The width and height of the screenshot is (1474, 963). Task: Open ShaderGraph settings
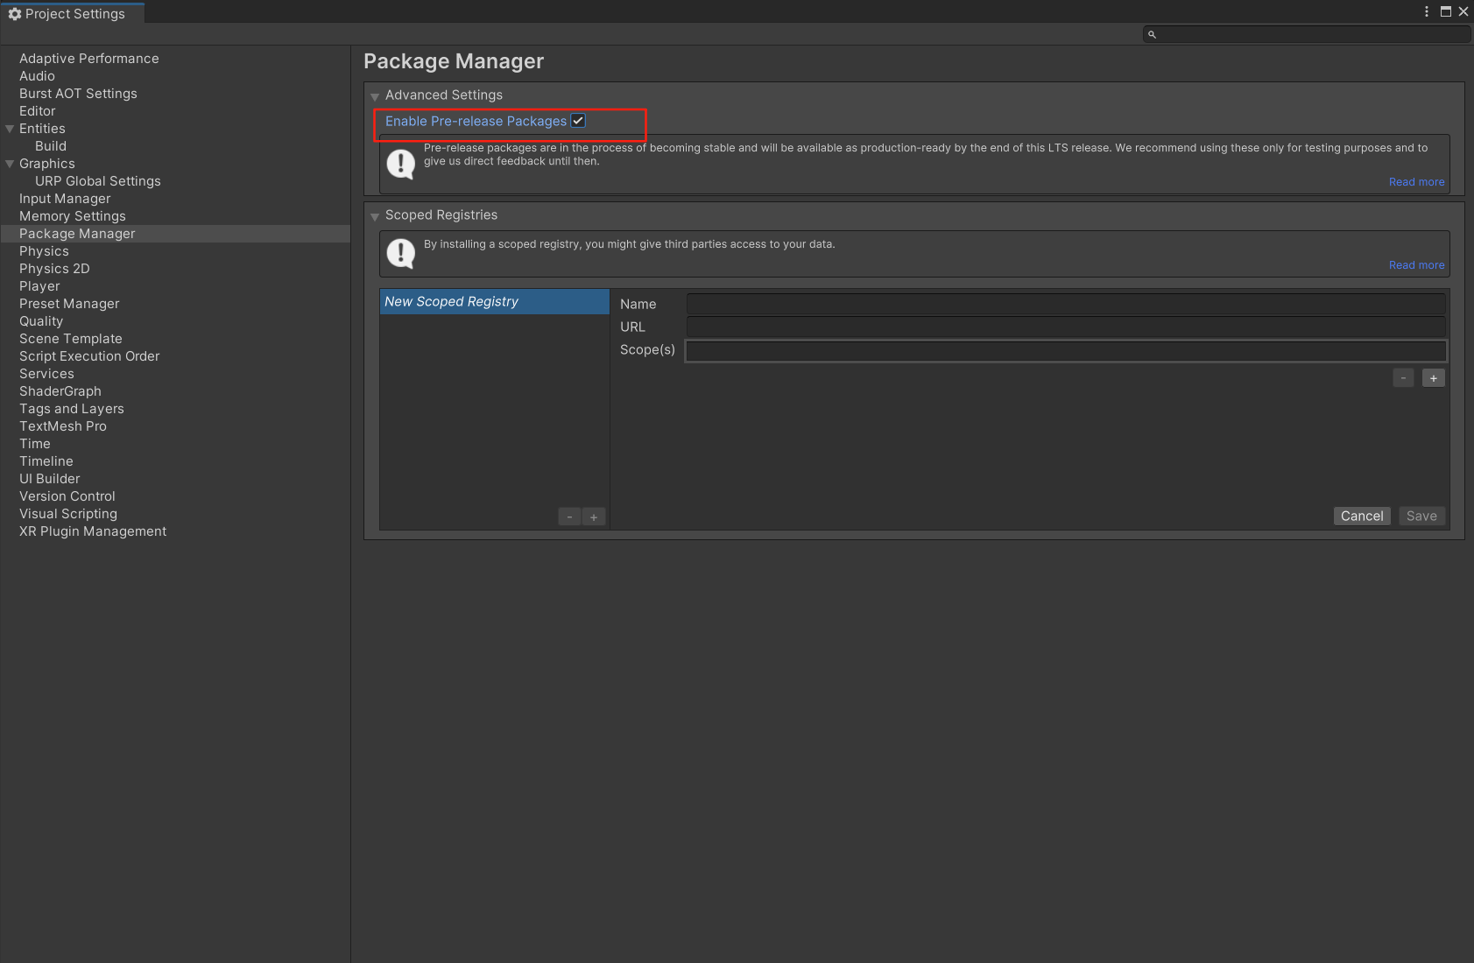click(x=60, y=391)
